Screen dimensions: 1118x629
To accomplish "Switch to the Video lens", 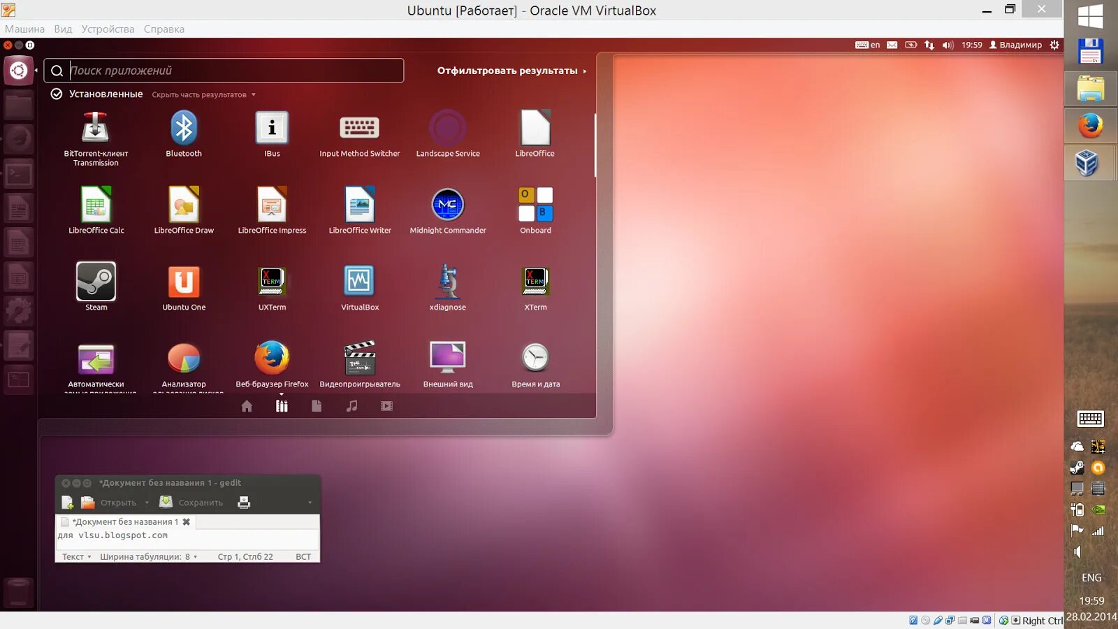I will coord(386,406).
